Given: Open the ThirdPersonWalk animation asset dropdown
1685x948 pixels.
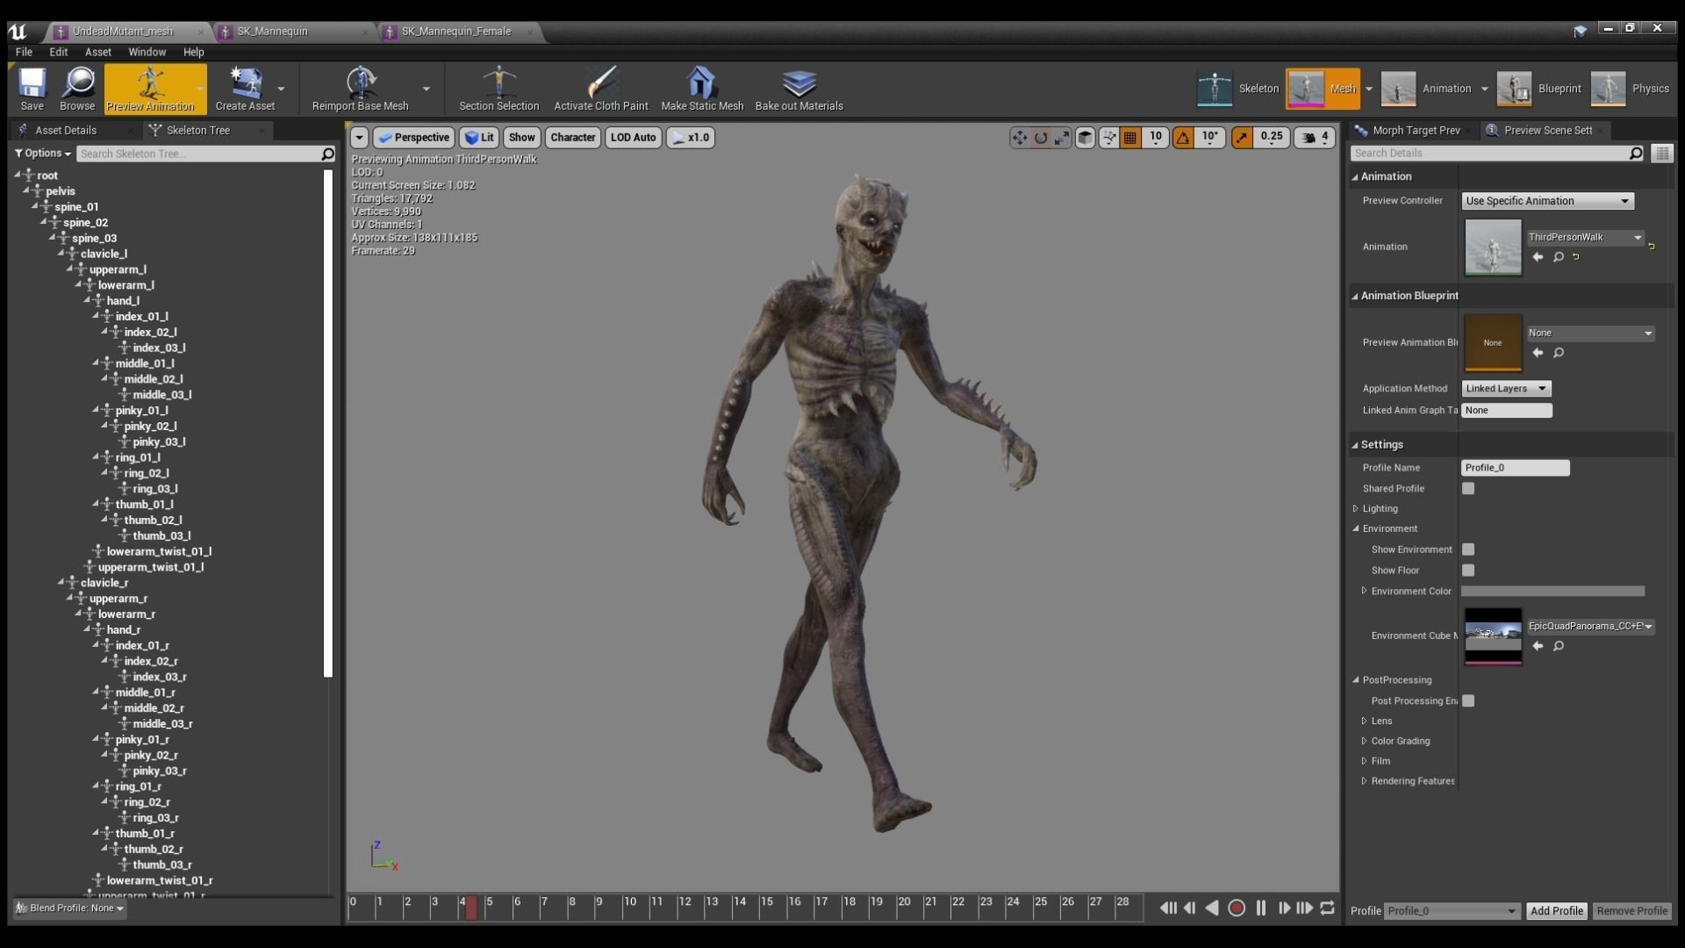Looking at the screenshot, I should [1586, 237].
